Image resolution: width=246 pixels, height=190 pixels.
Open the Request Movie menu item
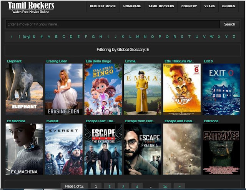tap(103, 6)
